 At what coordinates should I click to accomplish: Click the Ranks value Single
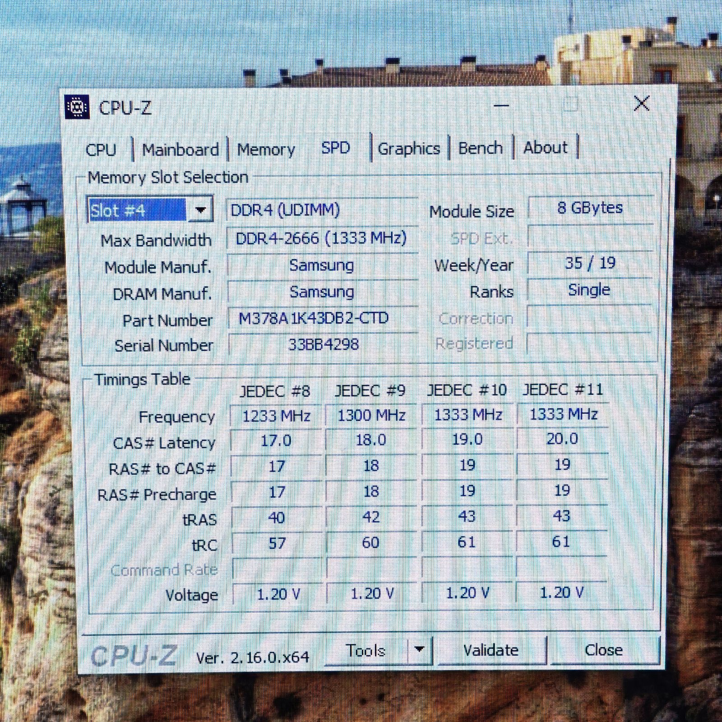[x=589, y=290]
